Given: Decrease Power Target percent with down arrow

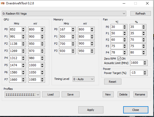Looking at the screenshot, I should pos(145,74).
